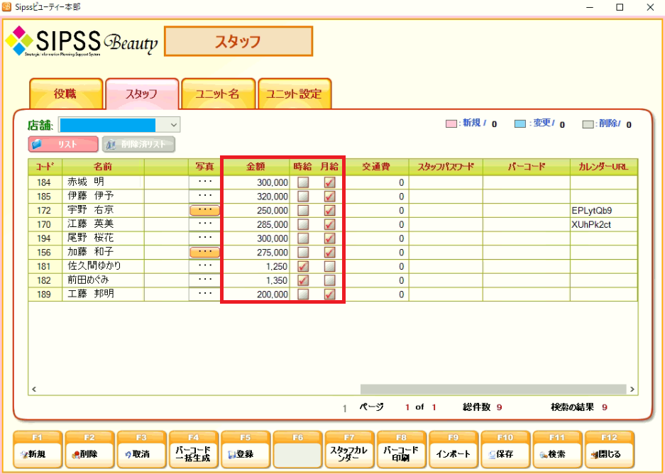665x474 pixels.
Task: Toggle 時給 checkbox for 宇野 右京
Action: tap(303, 210)
